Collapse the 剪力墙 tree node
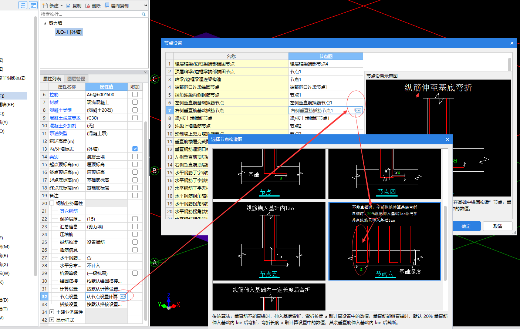This screenshot has height=329, width=520. tap(45, 23)
